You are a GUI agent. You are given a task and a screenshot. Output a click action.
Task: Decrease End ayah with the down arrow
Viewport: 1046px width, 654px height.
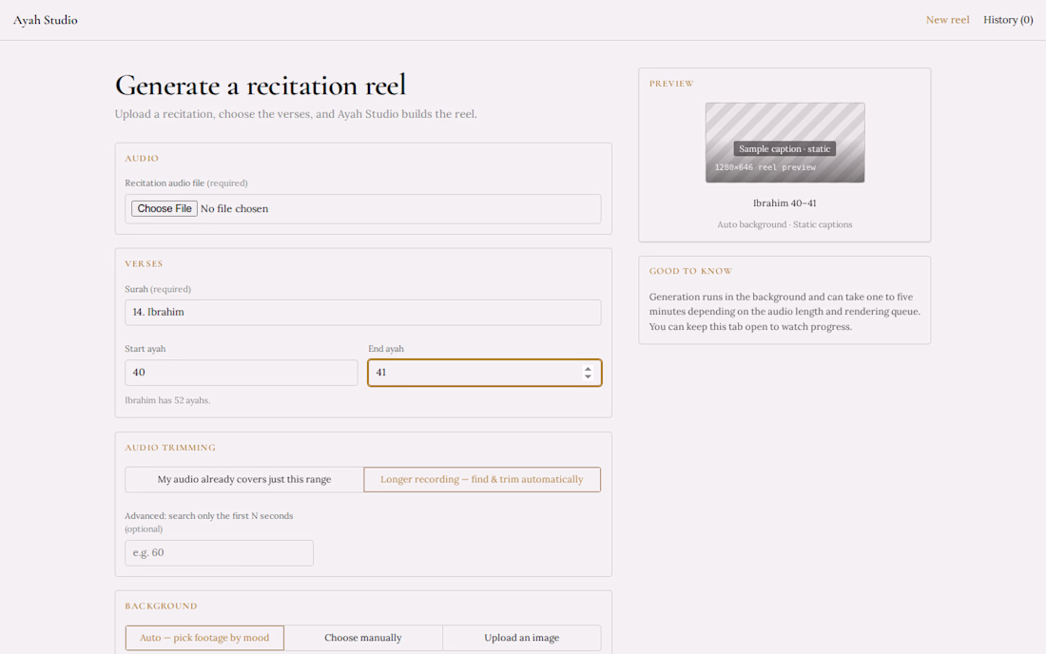[588, 377]
